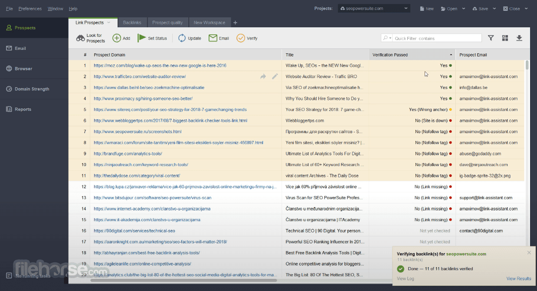The height and width of the screenshot is (291, 537).
Task: Select the Not yet checked cell of row 16
Action: point(412,231)
